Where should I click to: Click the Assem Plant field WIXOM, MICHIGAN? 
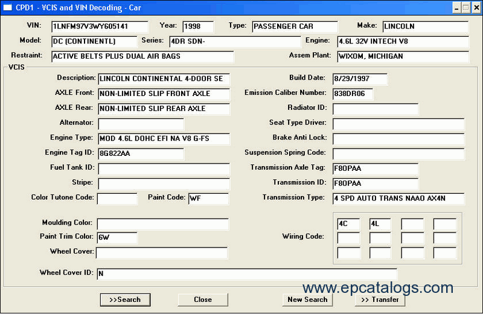click(403, 56)
